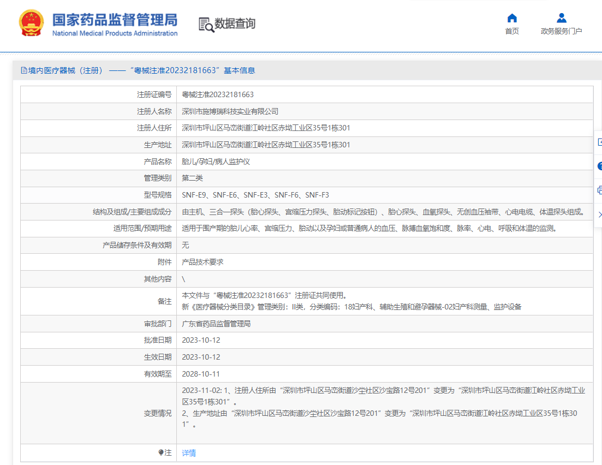Collapse the right sidebar with chevron arrow
The image size is (602, 465).
tap(599, 214)
